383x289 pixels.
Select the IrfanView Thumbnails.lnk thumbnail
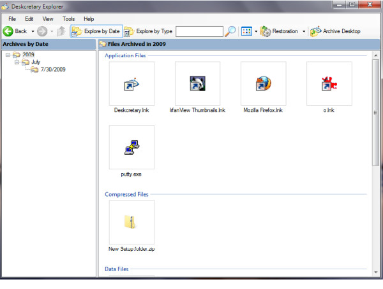tap(198, 83)
